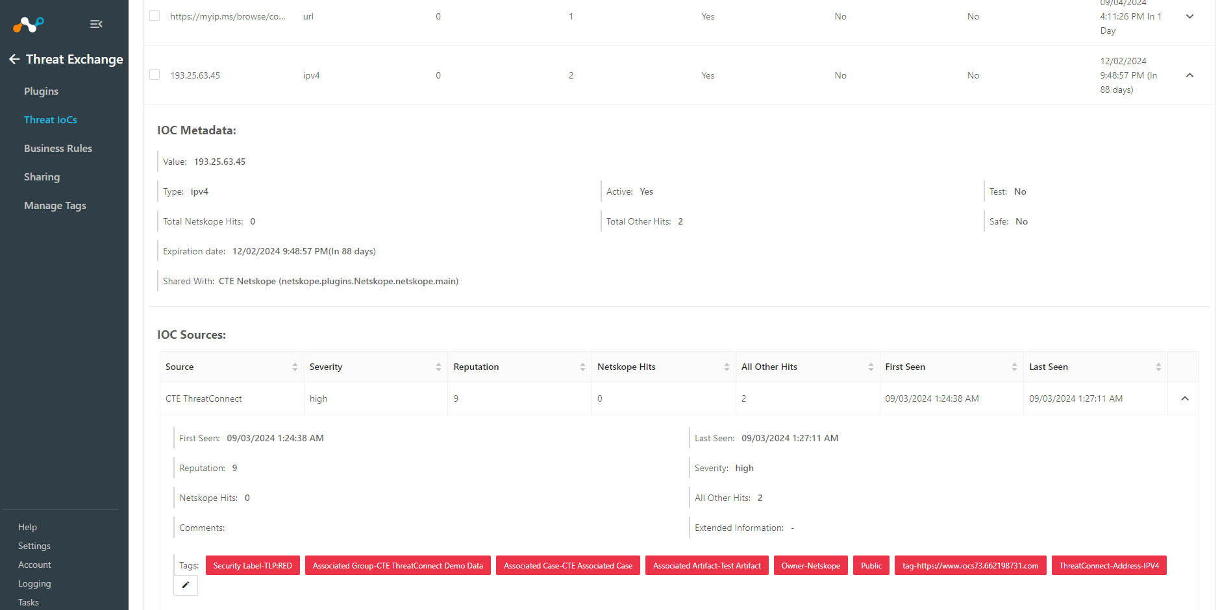Click the Netskope logo icon
This screenshot has height=610, width=1220.
click(x=29, y=25)
